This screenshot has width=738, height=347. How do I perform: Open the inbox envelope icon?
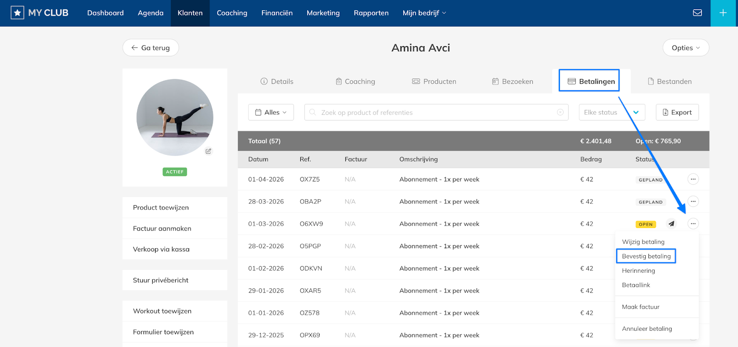[x=697, y=13]
